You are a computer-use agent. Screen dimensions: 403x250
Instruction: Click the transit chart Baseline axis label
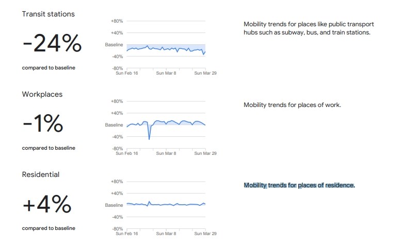coord(114,45)
